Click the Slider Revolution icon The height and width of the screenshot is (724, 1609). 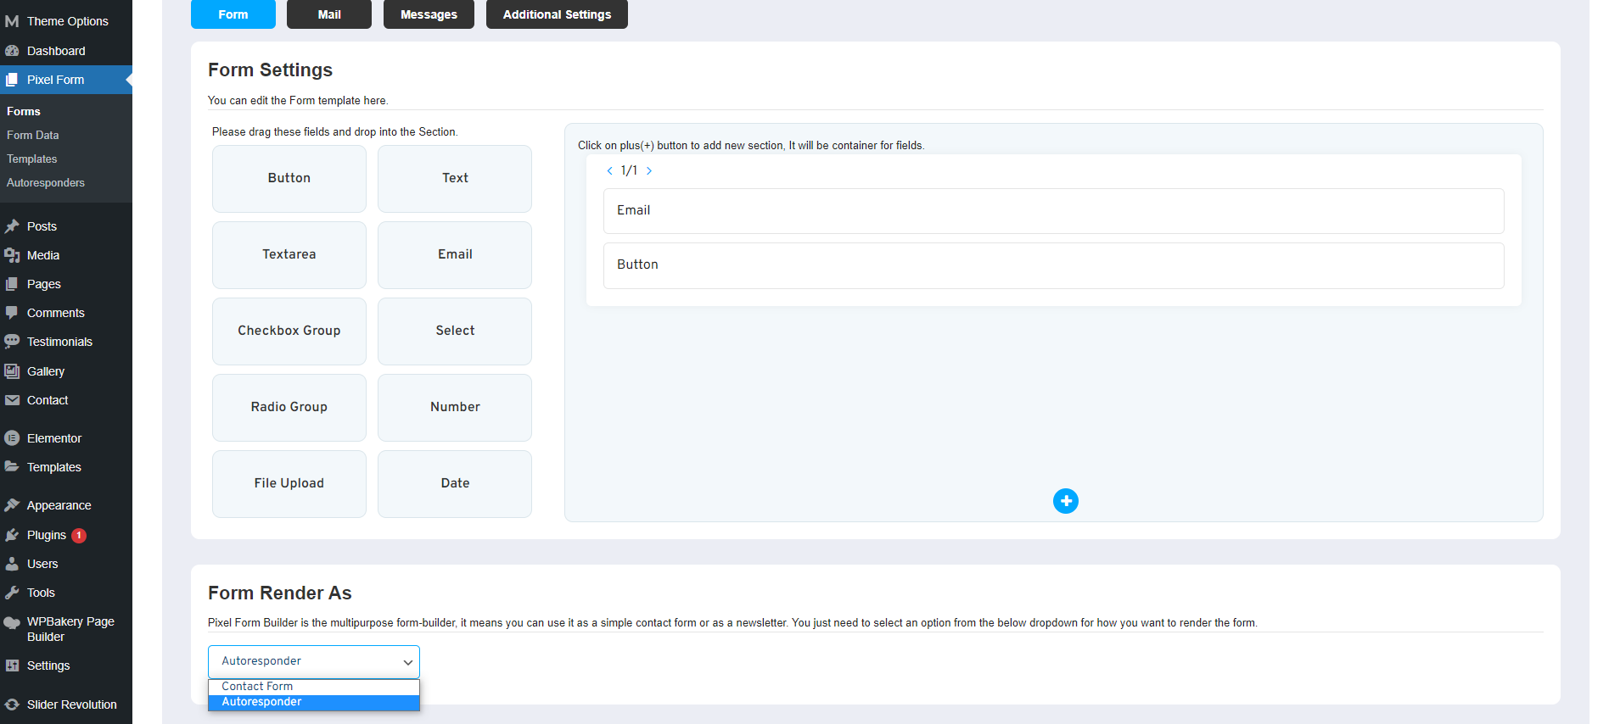[12, 705]
